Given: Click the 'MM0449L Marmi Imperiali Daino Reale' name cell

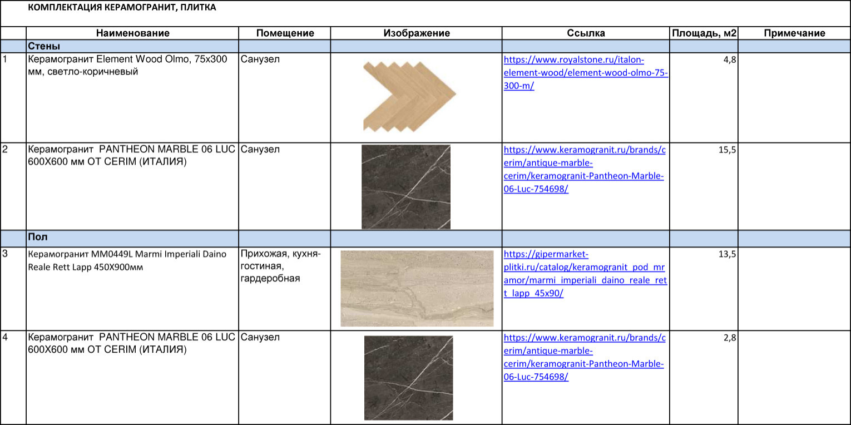Looking at the screenshot, I should 132,288.
